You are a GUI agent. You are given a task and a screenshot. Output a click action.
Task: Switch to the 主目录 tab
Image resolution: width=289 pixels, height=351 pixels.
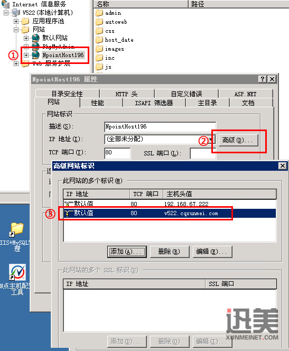[207, 103]
